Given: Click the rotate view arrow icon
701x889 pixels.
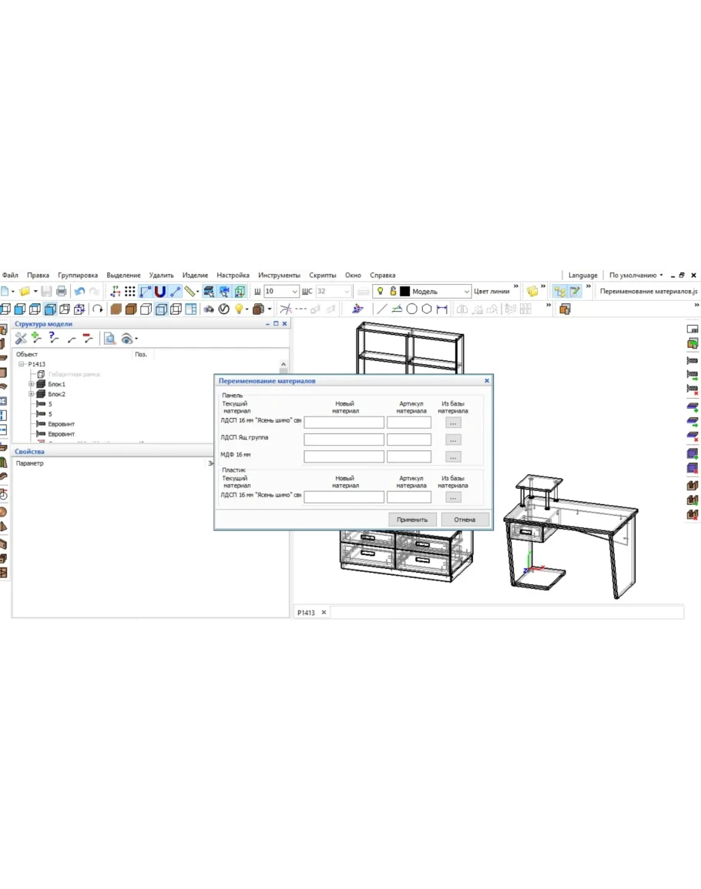Looking at the screenshot, I should point(98,309).
